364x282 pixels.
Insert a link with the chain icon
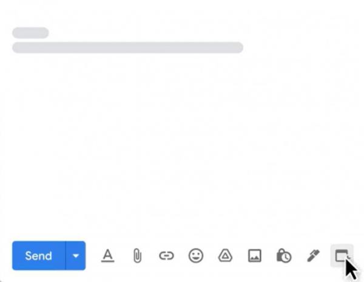click(x=166, y=256)
